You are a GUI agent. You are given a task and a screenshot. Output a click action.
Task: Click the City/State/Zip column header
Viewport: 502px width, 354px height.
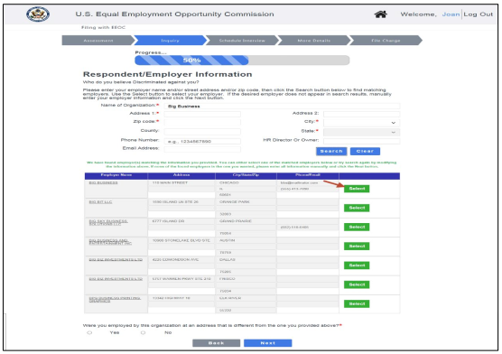pos(246,175)
